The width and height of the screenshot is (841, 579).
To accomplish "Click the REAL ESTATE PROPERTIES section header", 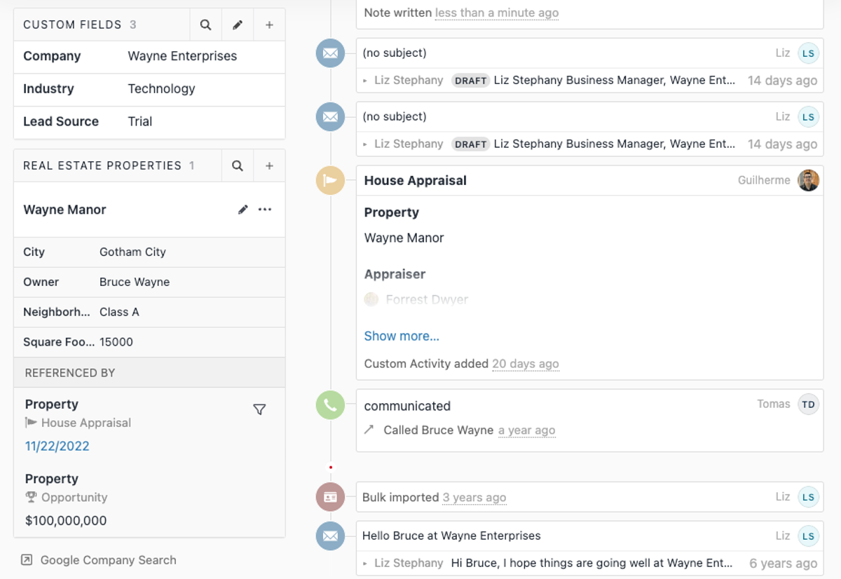I will (102, 165).
